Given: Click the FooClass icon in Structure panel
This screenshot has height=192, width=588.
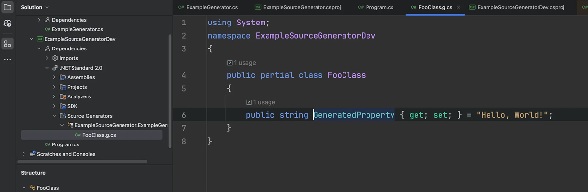Looking at the screenshot, I should tap(33, 188).
